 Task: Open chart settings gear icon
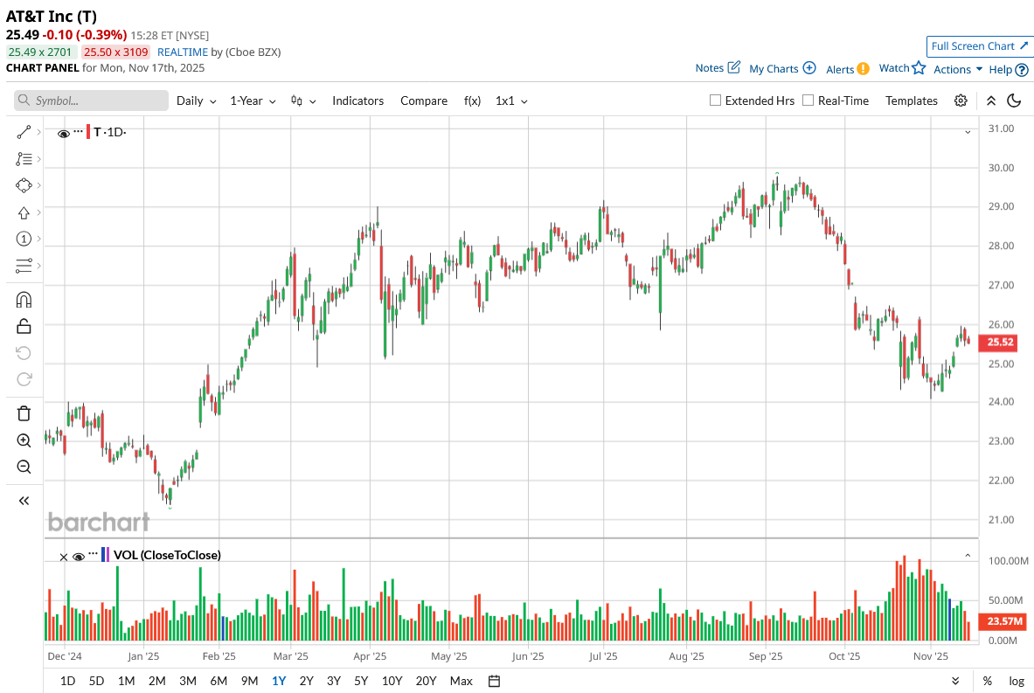pyautogui.click(x=961, y=100)
